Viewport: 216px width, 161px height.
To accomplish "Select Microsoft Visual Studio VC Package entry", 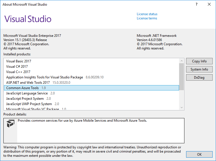I will pyautogui.click(x=91, y=108).
